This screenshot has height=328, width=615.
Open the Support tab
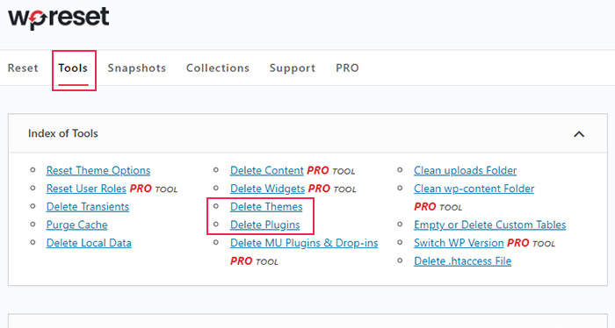pyautogui.click(x=293, y=68)
